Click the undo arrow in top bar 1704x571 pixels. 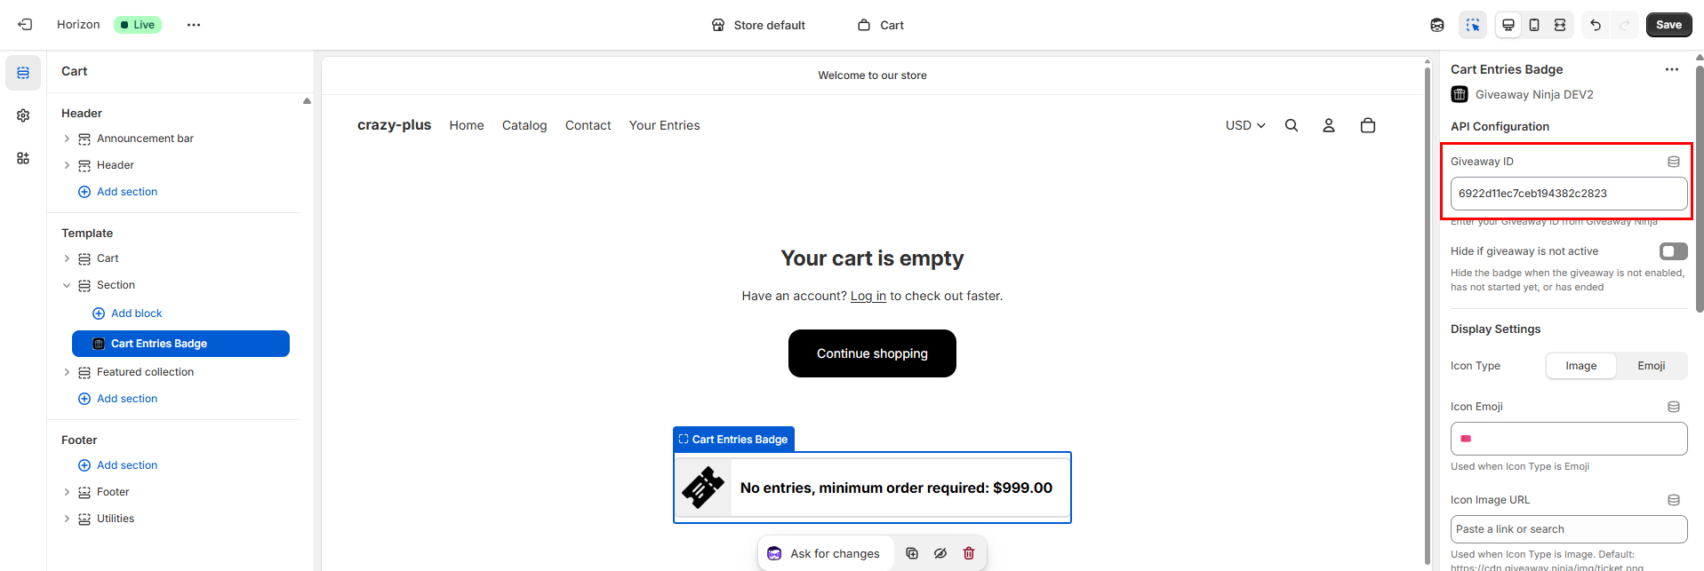tap(1596, 25)
